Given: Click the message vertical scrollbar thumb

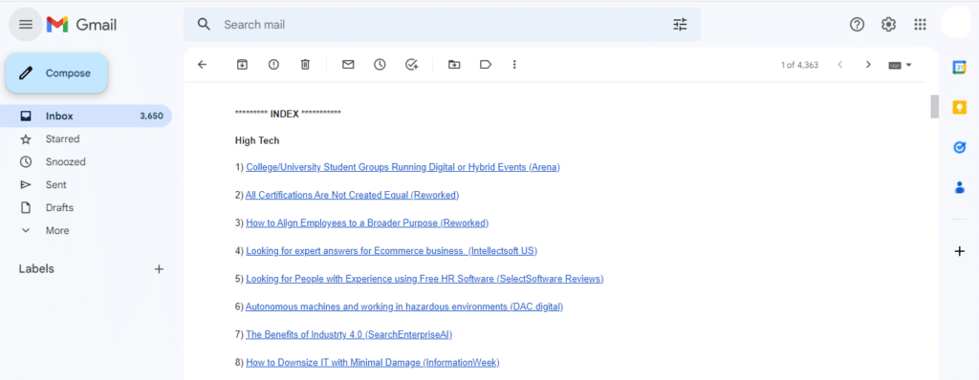Looking at the screenshot, I should [934, 107].
